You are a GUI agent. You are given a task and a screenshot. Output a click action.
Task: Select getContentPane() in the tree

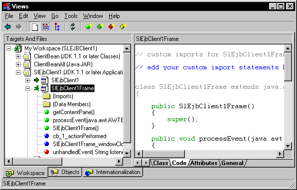[74, 112]
